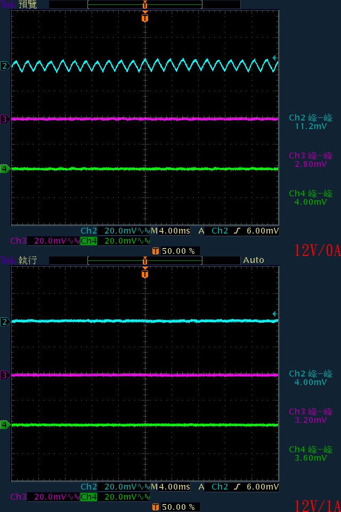Viewport: 341px width, 512px height.
Task: Click Ch2 20.0mV scale readout above the 12V/0A label
Action: tap(116, 231)
